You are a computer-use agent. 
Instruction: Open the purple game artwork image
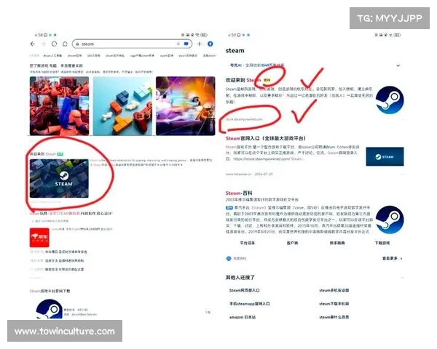click(x=186, y=106)
